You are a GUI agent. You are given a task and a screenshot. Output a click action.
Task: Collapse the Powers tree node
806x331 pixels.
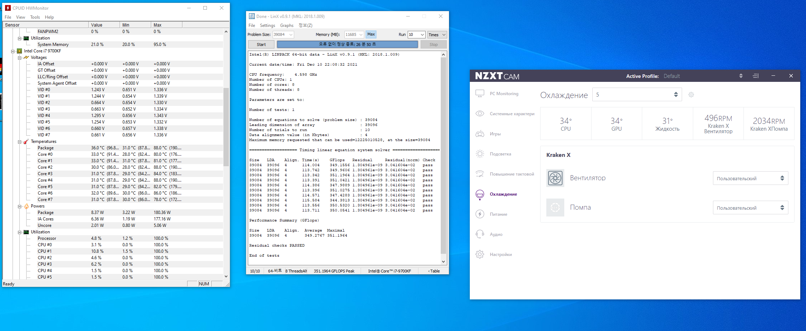tap(20, 206)
